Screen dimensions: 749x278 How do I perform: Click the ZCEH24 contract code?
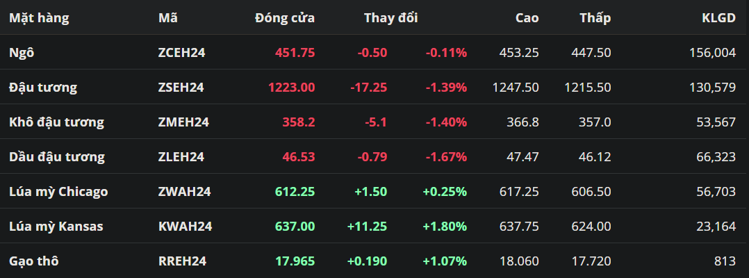181,52
